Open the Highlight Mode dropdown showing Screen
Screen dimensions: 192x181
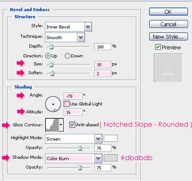coord(74,139)
